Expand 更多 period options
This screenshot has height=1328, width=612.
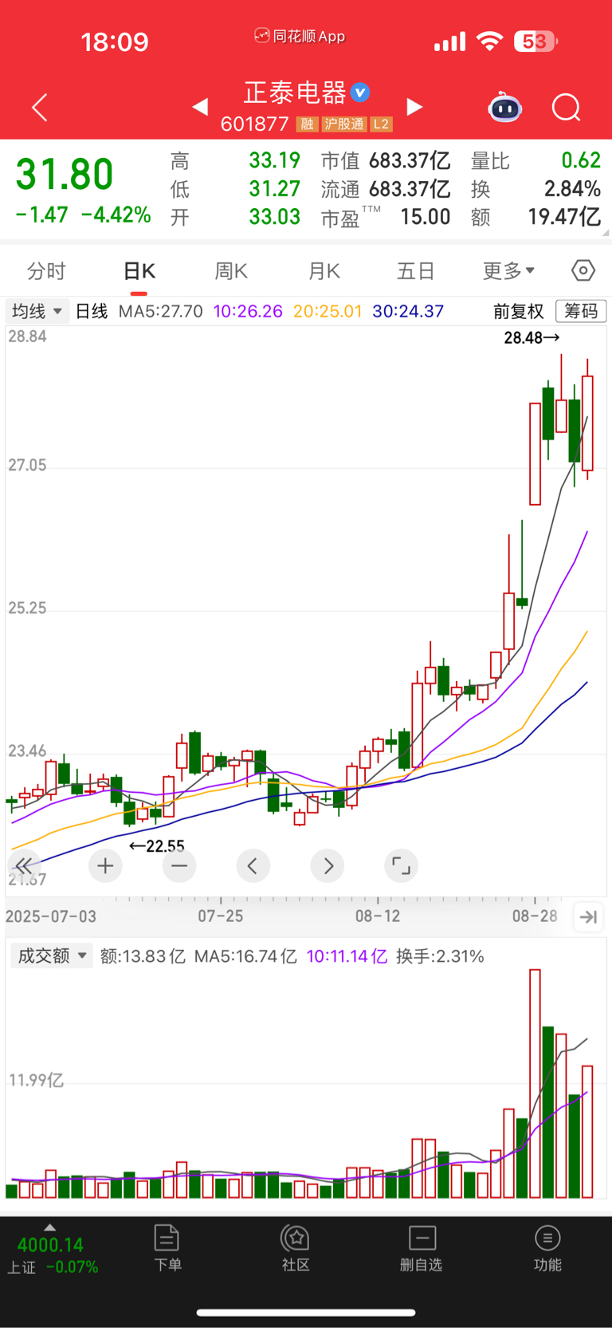coord(508,271)
